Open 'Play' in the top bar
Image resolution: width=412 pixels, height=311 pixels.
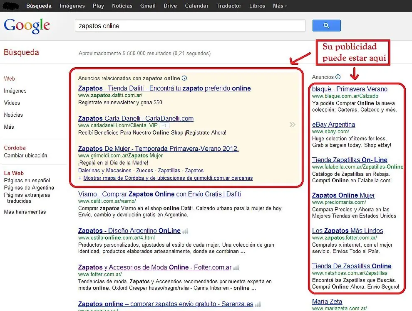pyautogui.click(x=98, y=6)
